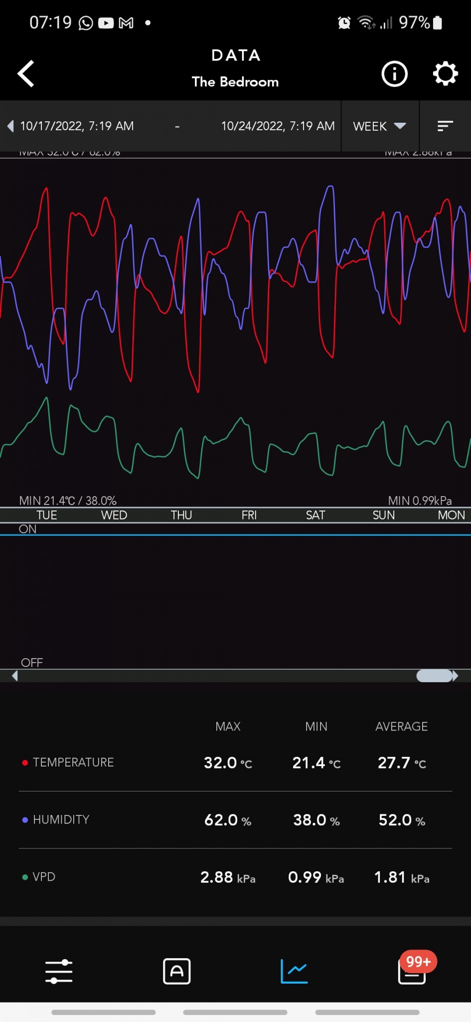
Task: Select end date 10/24/2022, 7:19 AM
Action: [x=278, y=126]
